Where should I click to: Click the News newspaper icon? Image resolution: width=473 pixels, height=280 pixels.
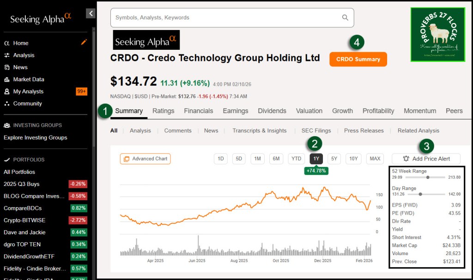point(7,67)
